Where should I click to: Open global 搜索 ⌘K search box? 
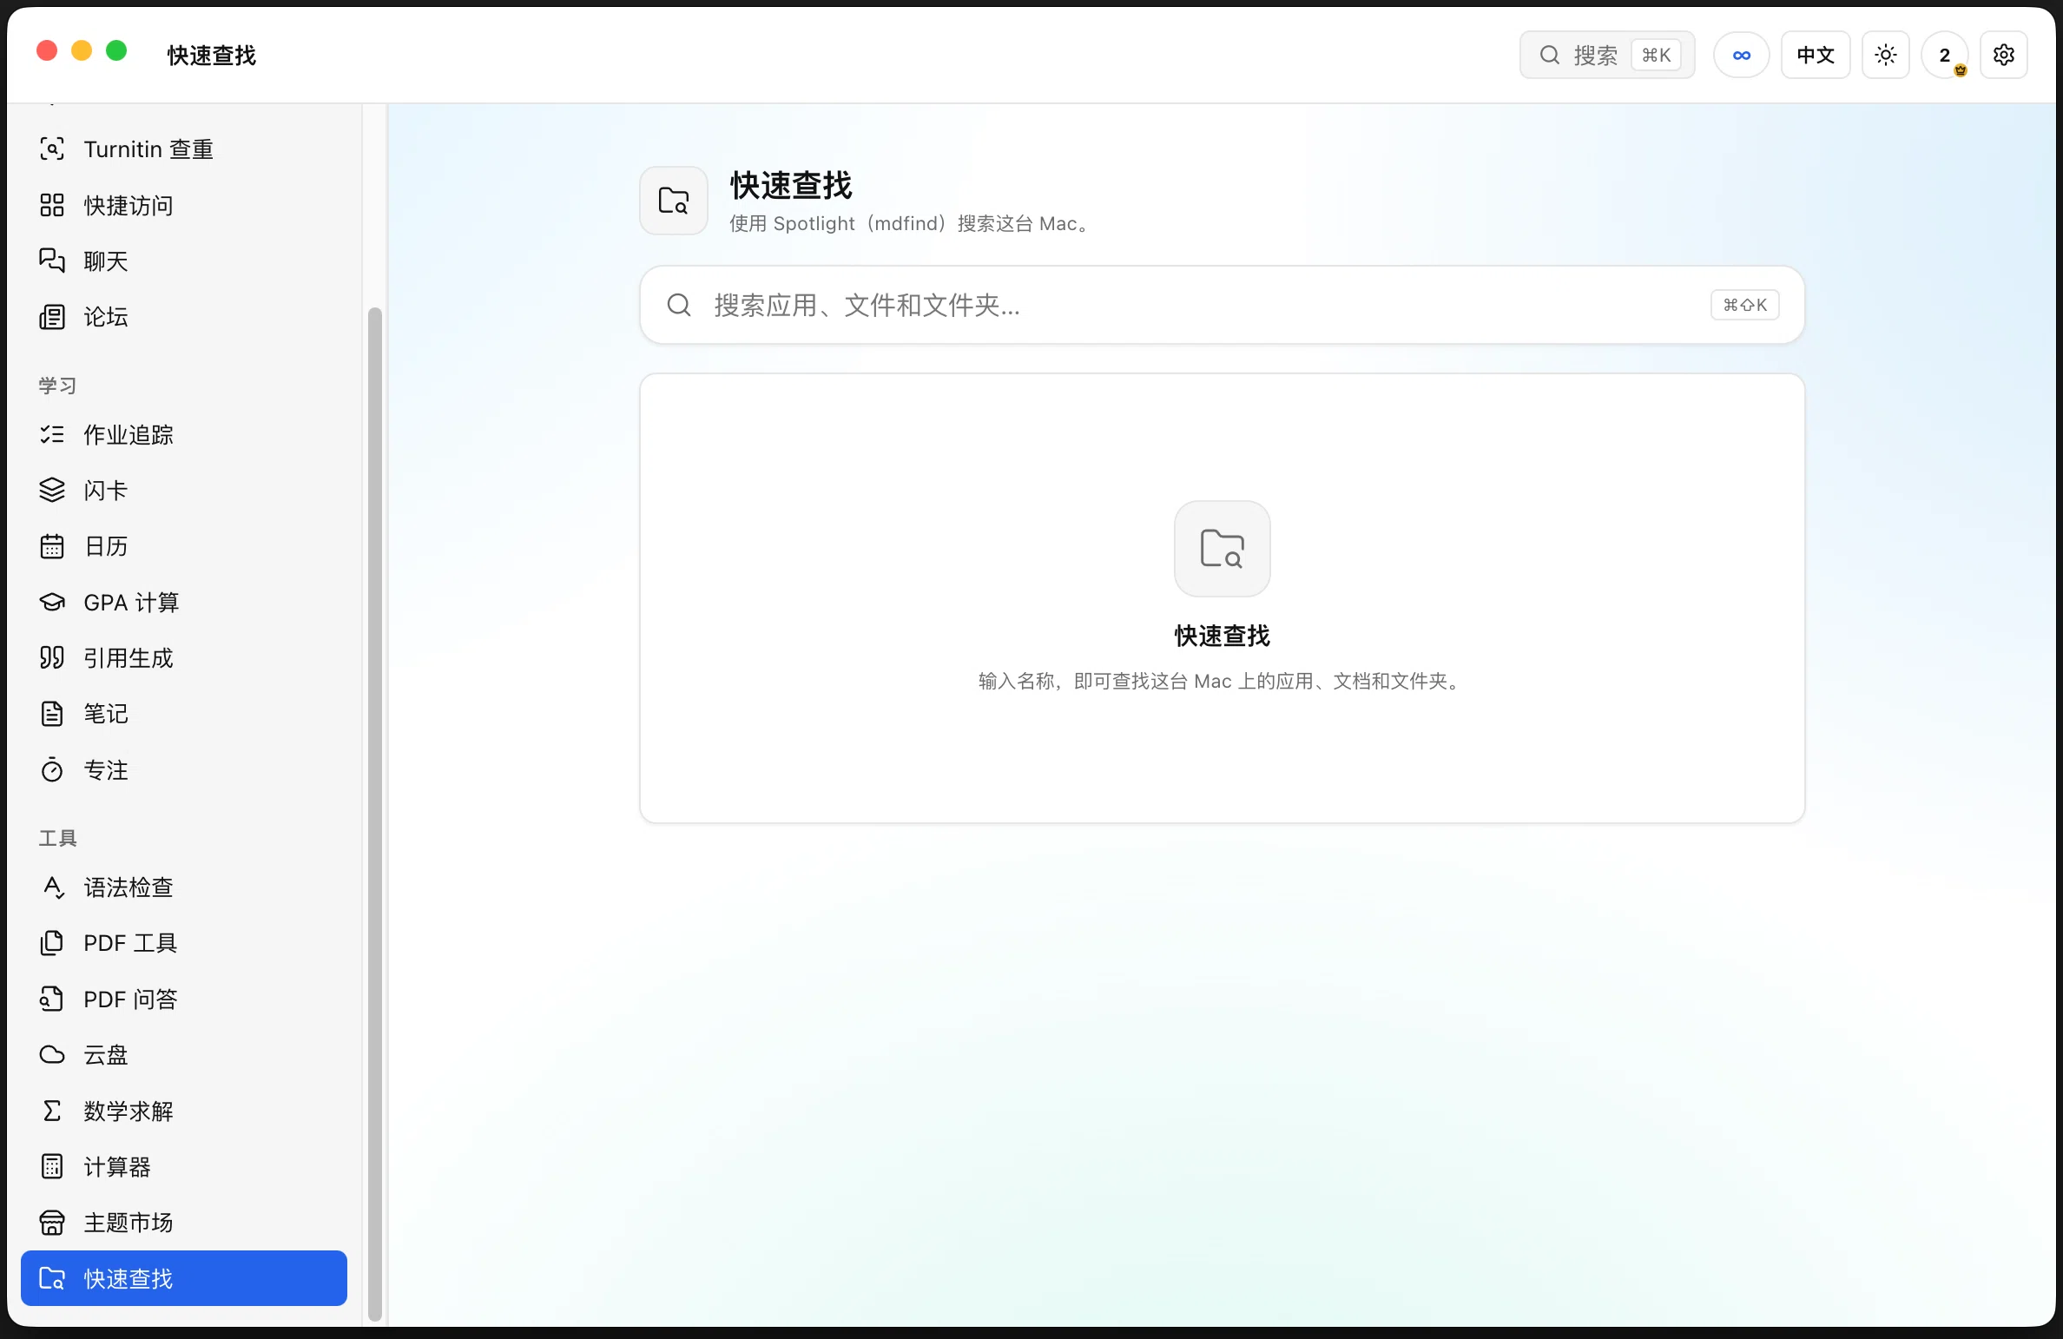pos(1607,55)
